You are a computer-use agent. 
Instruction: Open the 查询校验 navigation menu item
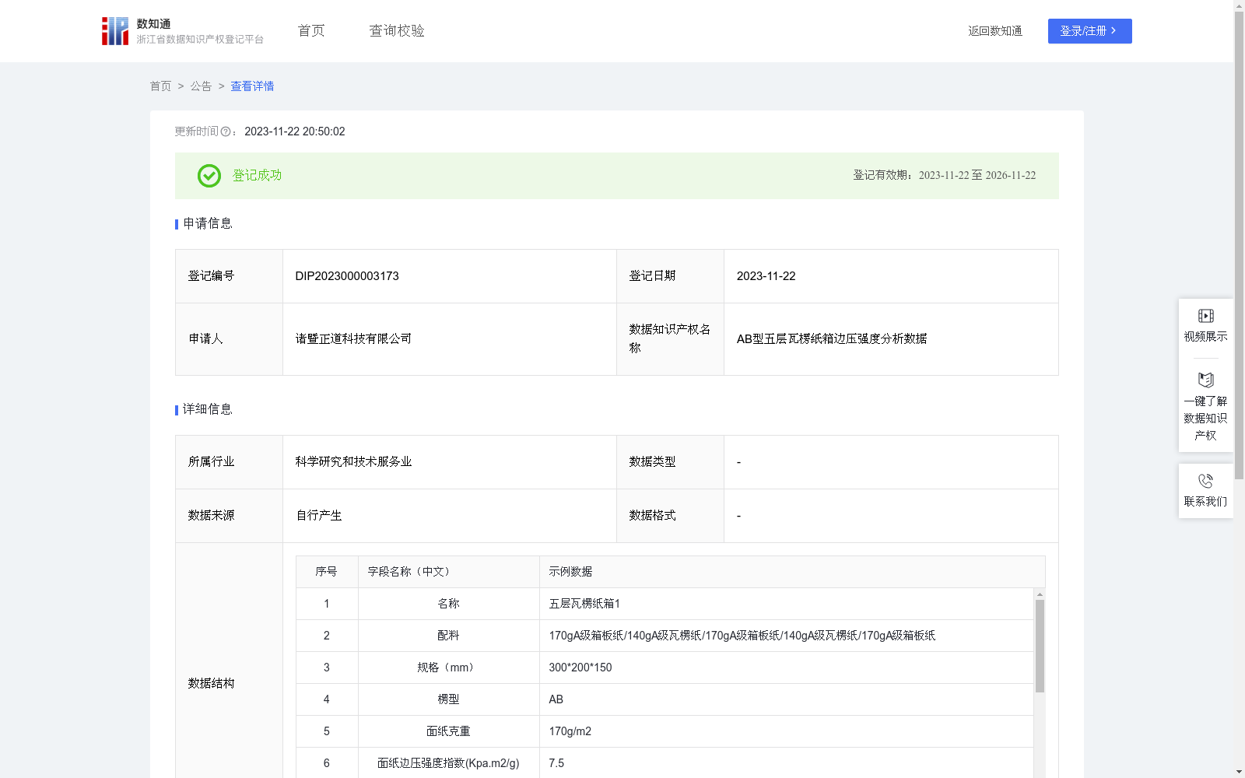click(397, 31)
